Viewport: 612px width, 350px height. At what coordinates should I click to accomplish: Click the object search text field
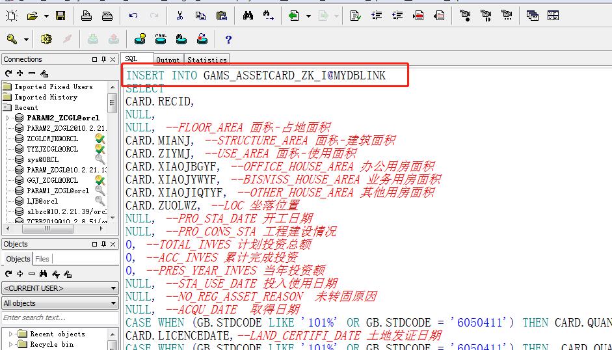59,317
